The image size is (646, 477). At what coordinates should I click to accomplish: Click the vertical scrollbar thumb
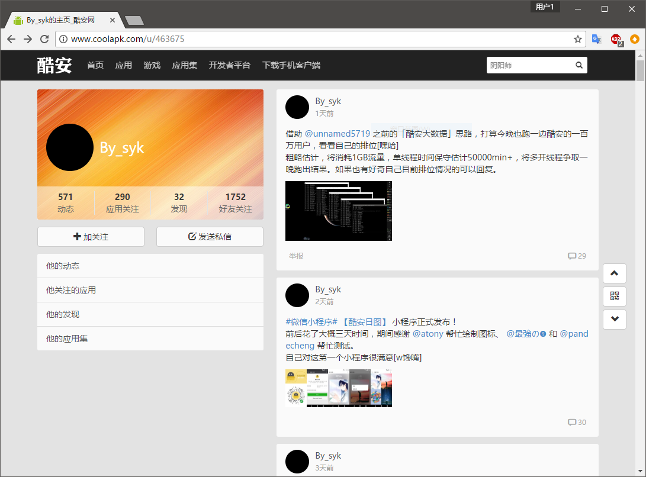pos(640,71)
